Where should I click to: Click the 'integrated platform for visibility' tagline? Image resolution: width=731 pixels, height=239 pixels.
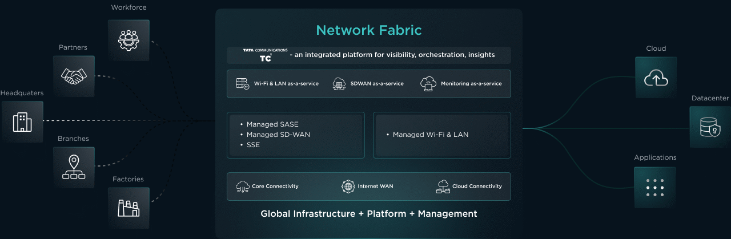pos(392,55)
